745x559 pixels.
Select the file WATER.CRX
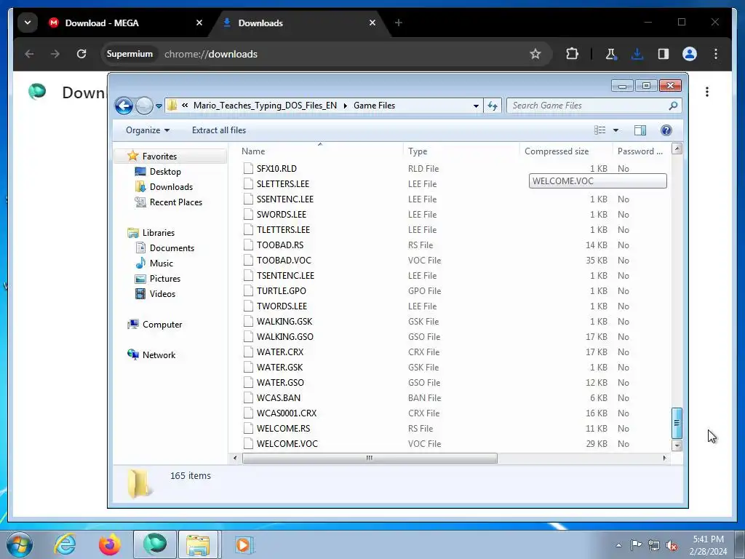280,352
